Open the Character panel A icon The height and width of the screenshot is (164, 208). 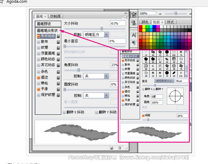tap(134, 35)
